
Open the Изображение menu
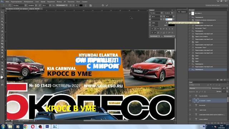tap(28, 1)
